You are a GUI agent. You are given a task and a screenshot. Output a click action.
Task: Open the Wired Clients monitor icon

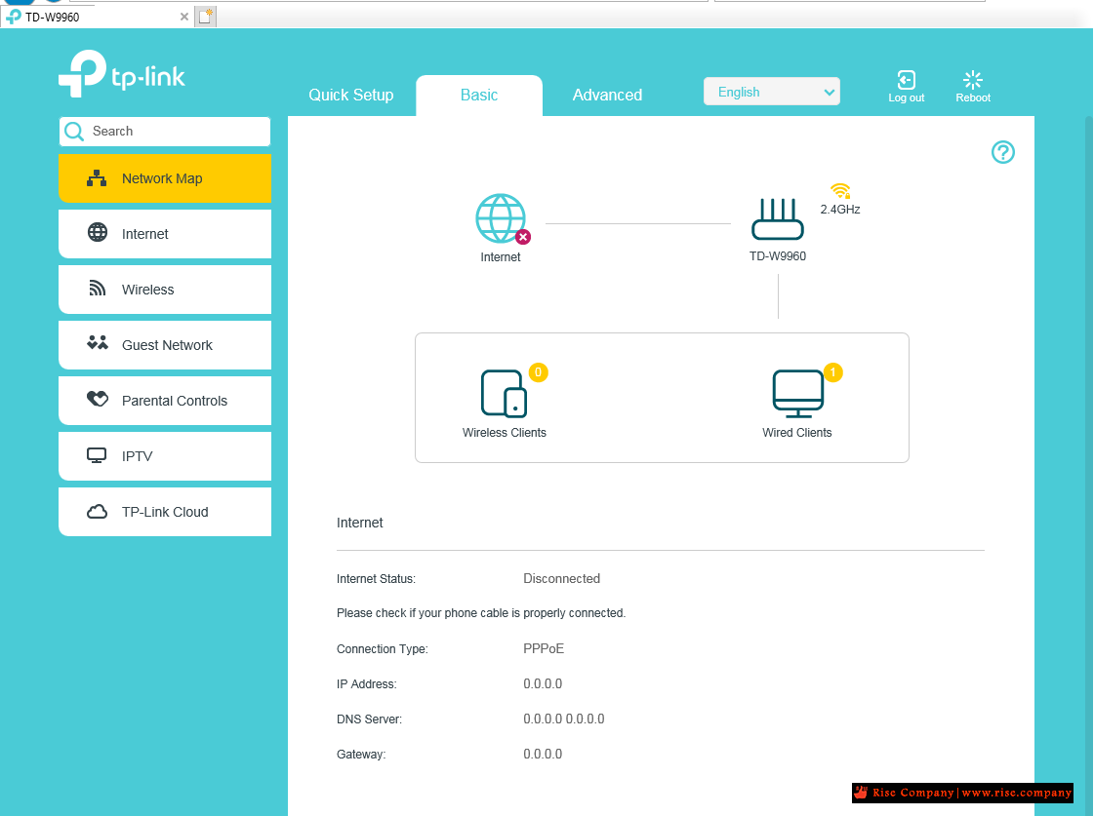click(x=798, y=394)
